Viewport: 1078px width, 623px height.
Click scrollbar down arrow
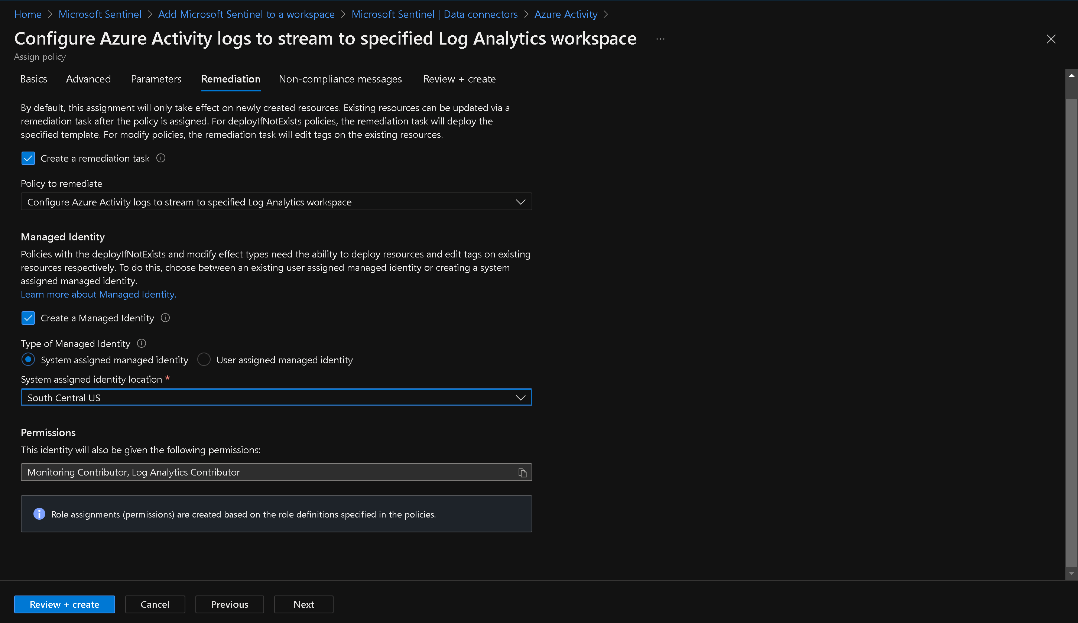tap(1071, 573)
